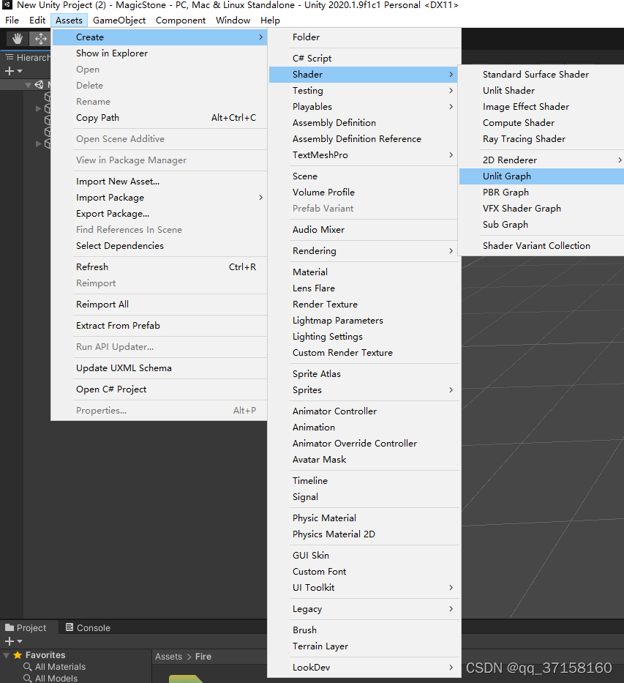Create a new C# Script
The width and height of the screenshot is (624, 683).
click(364, 59)
